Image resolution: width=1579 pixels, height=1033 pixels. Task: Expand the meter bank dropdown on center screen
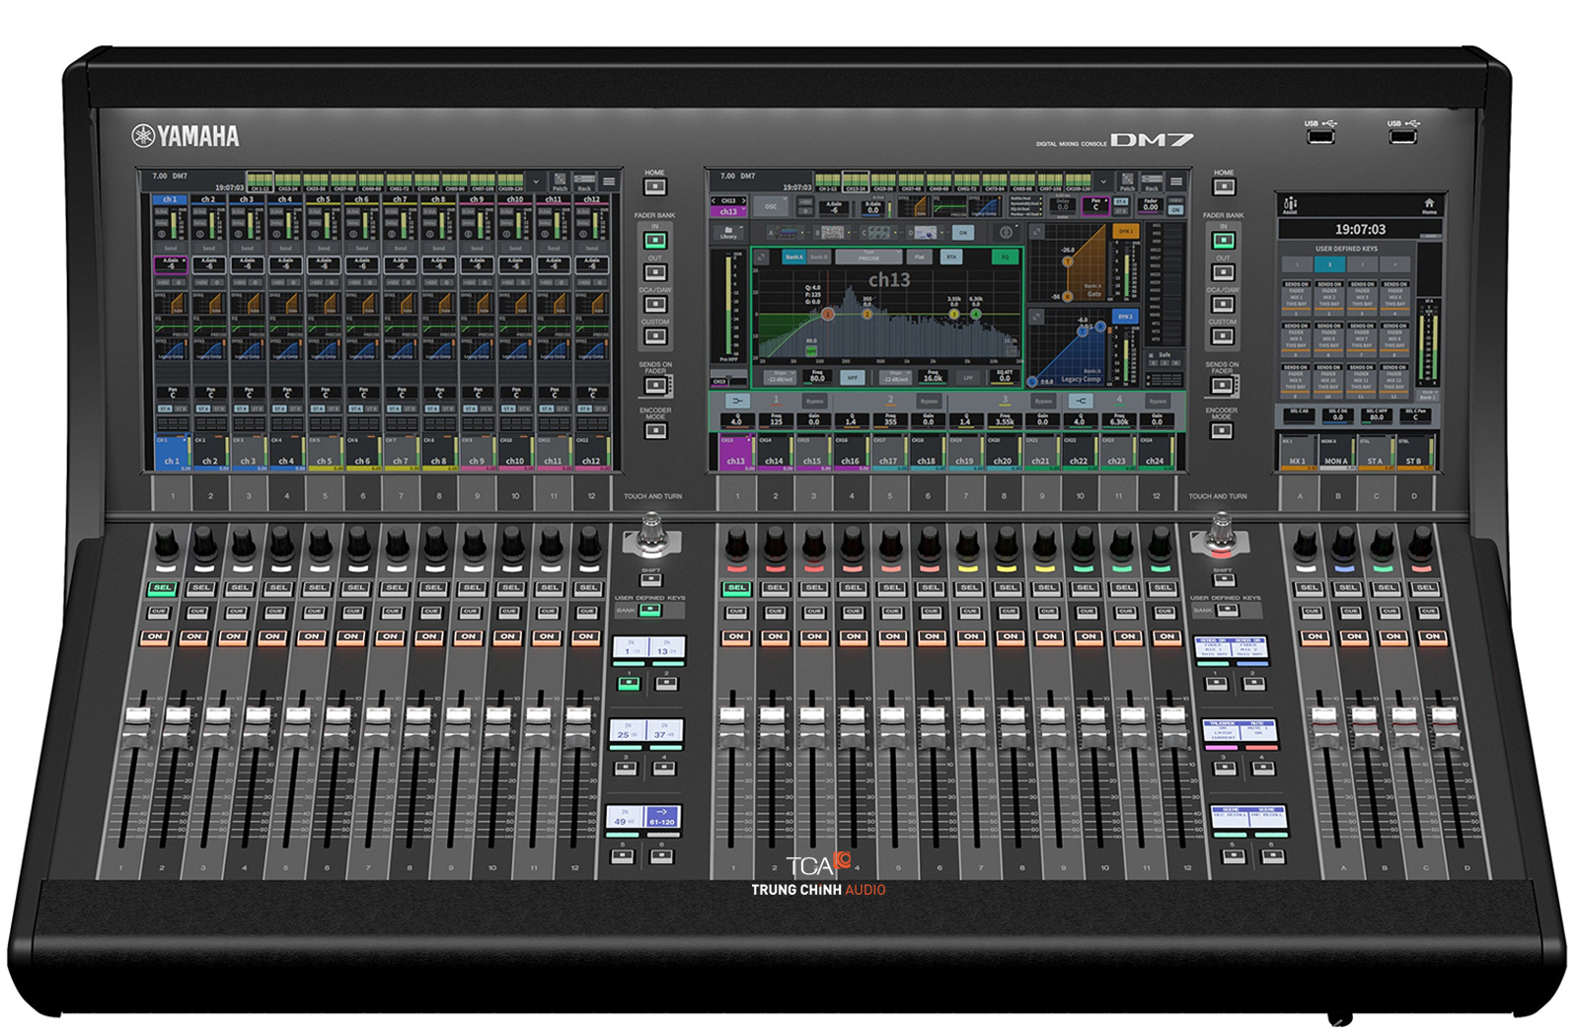tap(1103, 182)
